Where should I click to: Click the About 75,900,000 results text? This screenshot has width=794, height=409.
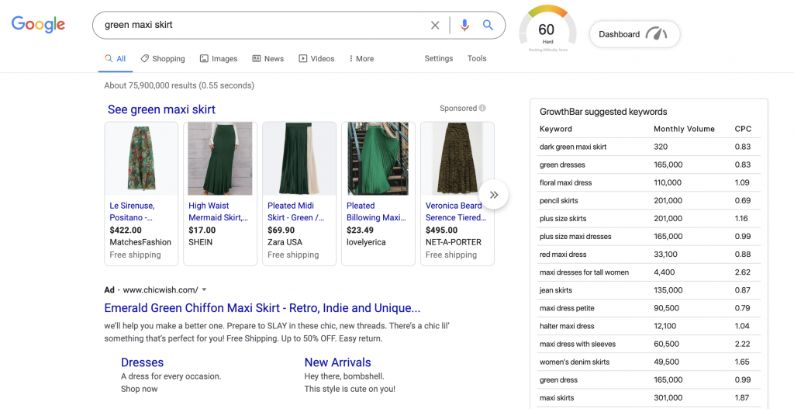tap(179, 85)
